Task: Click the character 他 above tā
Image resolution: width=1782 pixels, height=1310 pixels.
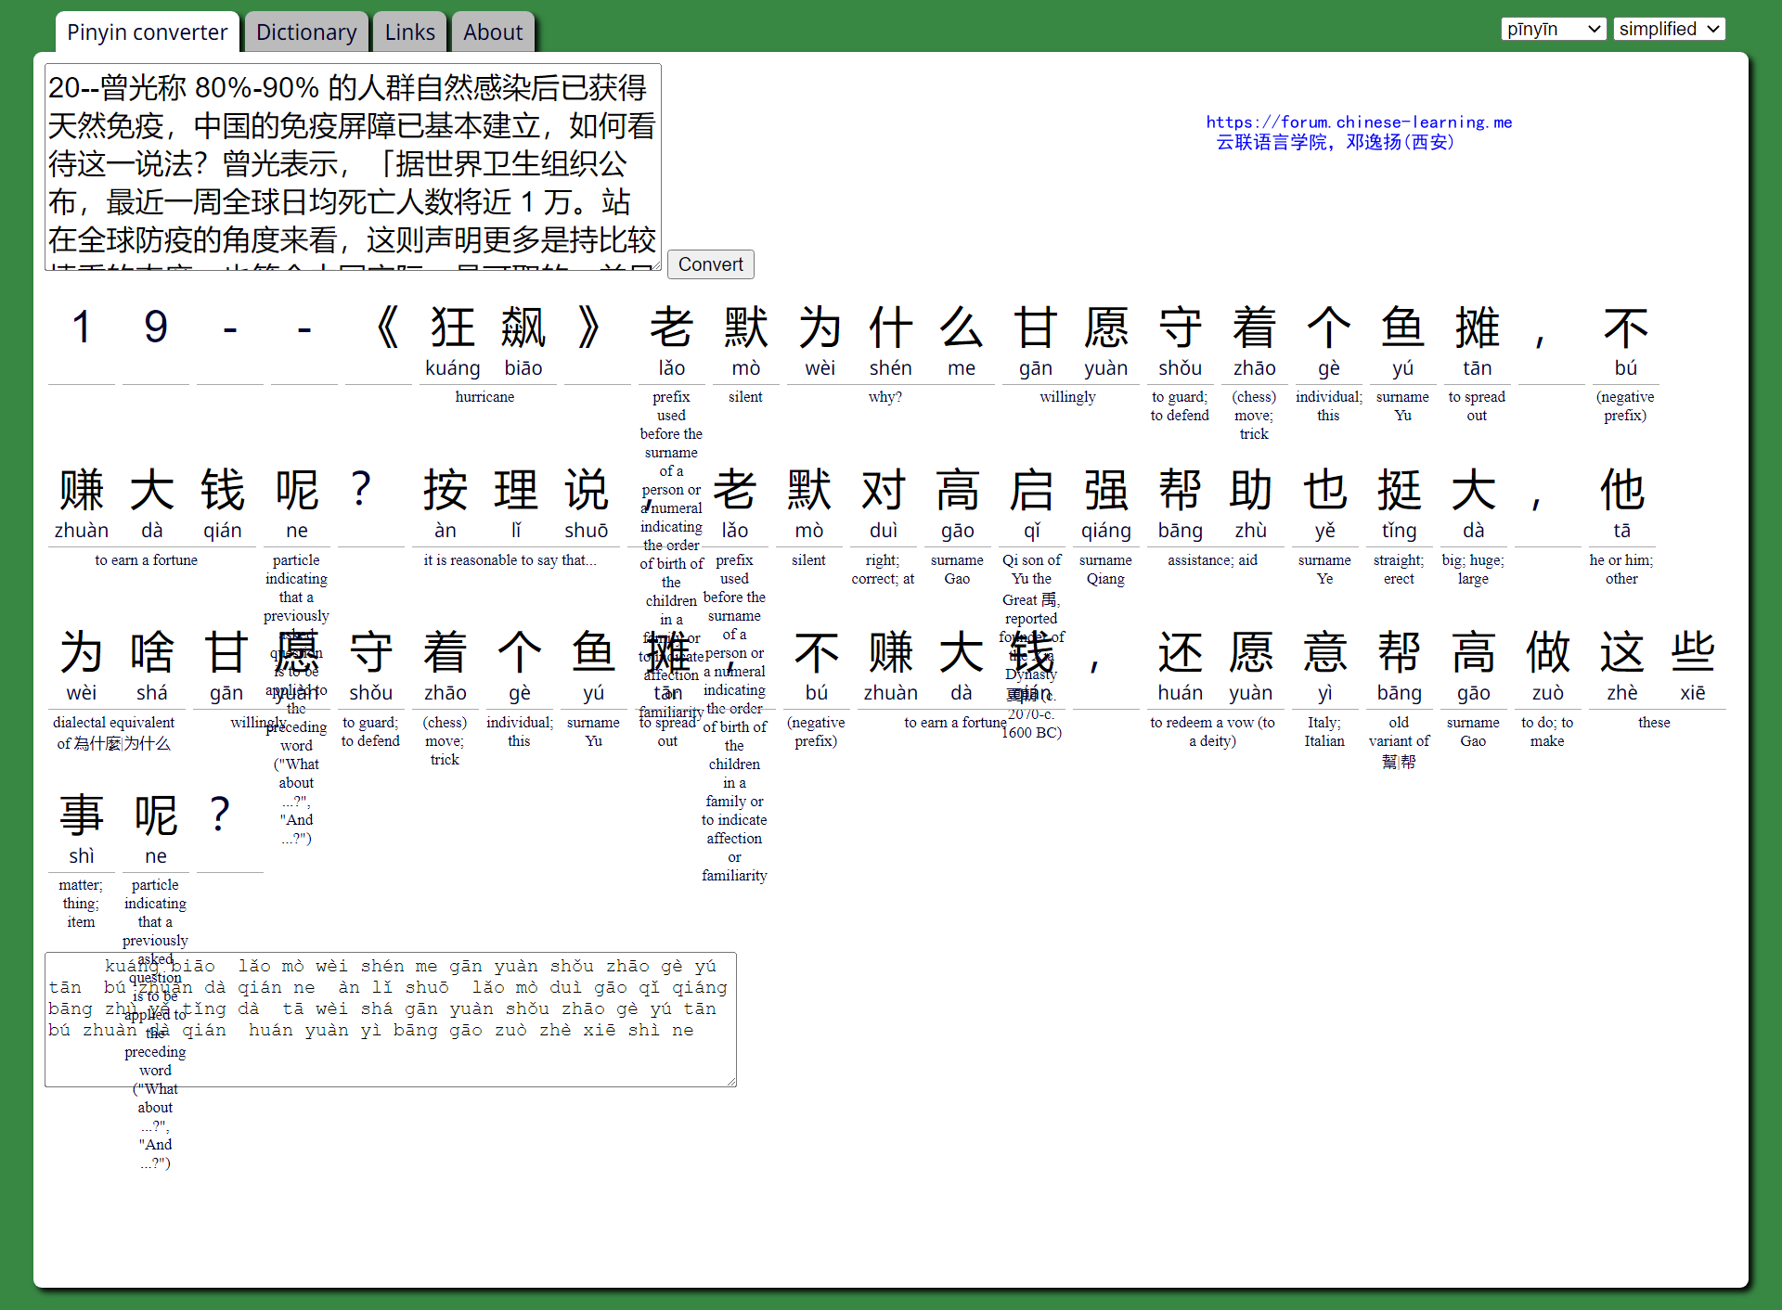Action: click(x=1621, y=490)
